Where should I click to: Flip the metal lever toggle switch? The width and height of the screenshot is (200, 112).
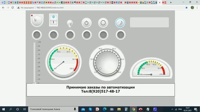pos(70,23)
